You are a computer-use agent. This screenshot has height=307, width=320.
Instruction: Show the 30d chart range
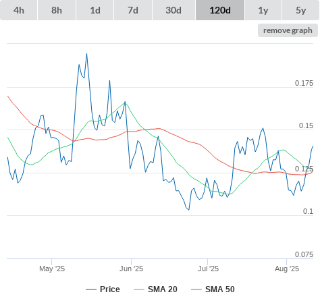(x=174, y=10)
